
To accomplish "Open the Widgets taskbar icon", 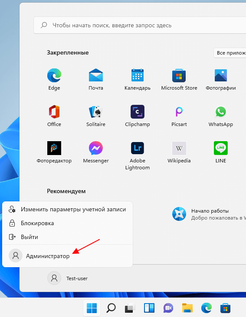I will point(149,308).
